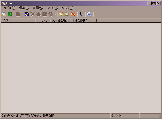
Task: Click the open archive toolbar icon
Action: click(x=4, y=14)
